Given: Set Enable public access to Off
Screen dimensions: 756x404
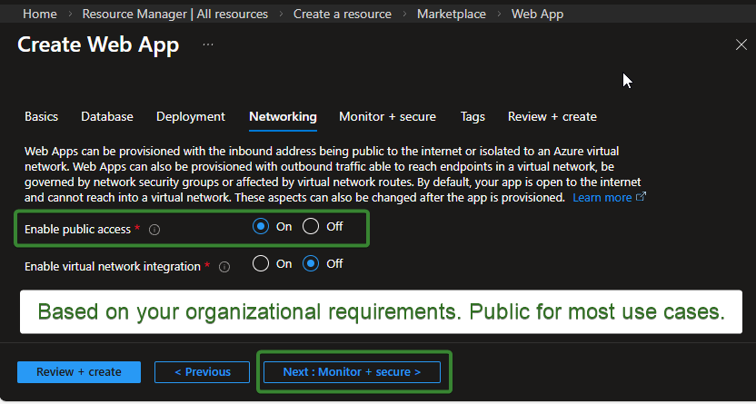Looking at the screenshot, I should pos(311,227).
